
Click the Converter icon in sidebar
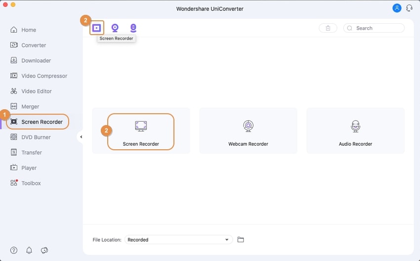14,45
